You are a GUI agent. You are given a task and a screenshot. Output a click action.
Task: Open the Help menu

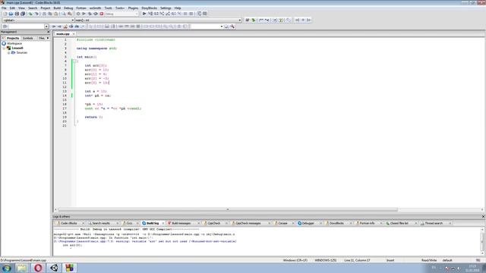click(x=178, y=8)
